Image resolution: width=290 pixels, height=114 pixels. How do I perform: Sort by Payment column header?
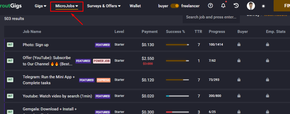tap(150, 32)
